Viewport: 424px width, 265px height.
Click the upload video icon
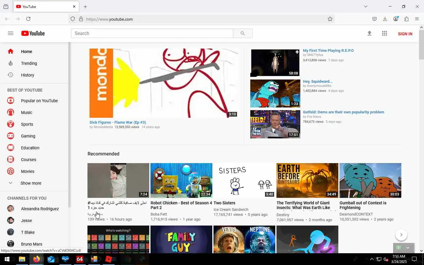[x=369, y=33]
